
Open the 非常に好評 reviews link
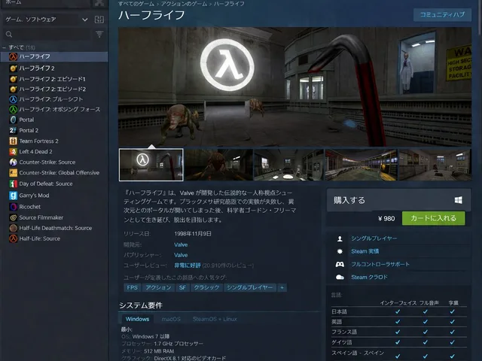click(x=188, y=265)
